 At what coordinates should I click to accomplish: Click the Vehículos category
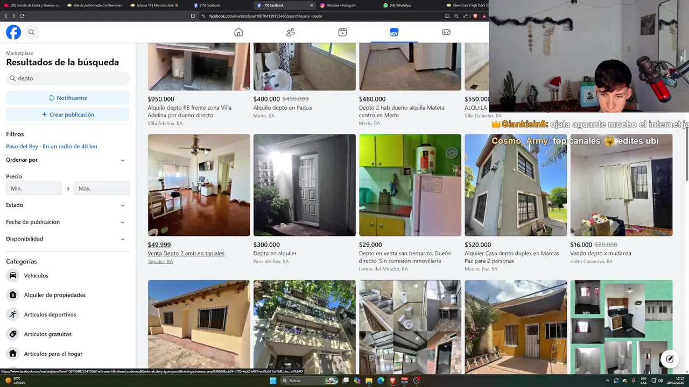[x=68, y=275]
